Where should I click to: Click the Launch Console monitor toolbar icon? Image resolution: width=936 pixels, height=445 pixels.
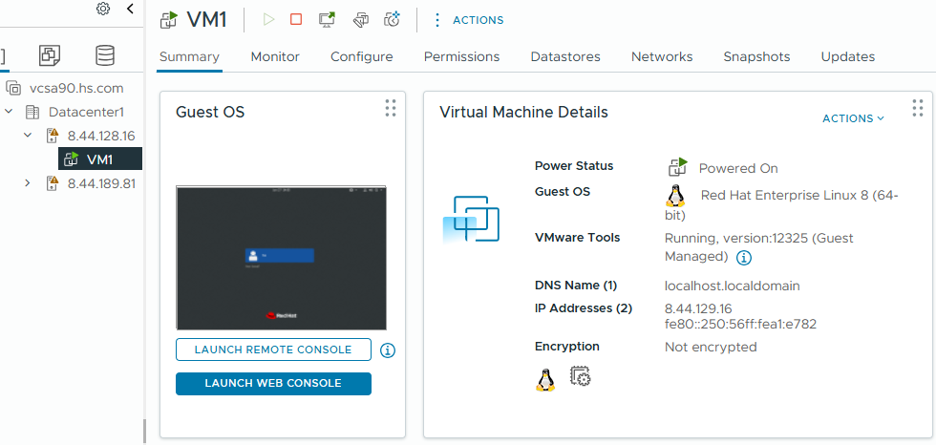[327, 20]
